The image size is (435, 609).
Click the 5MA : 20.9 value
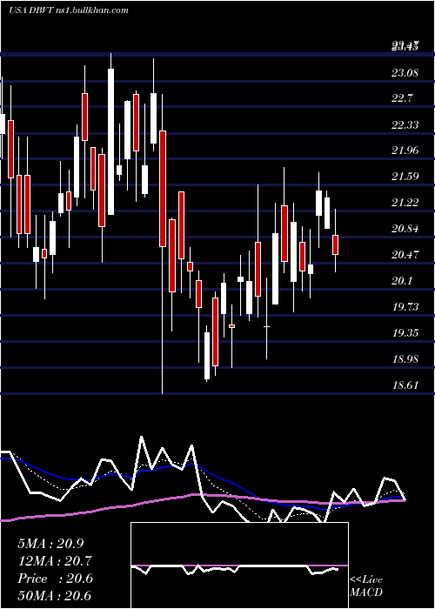50,544
